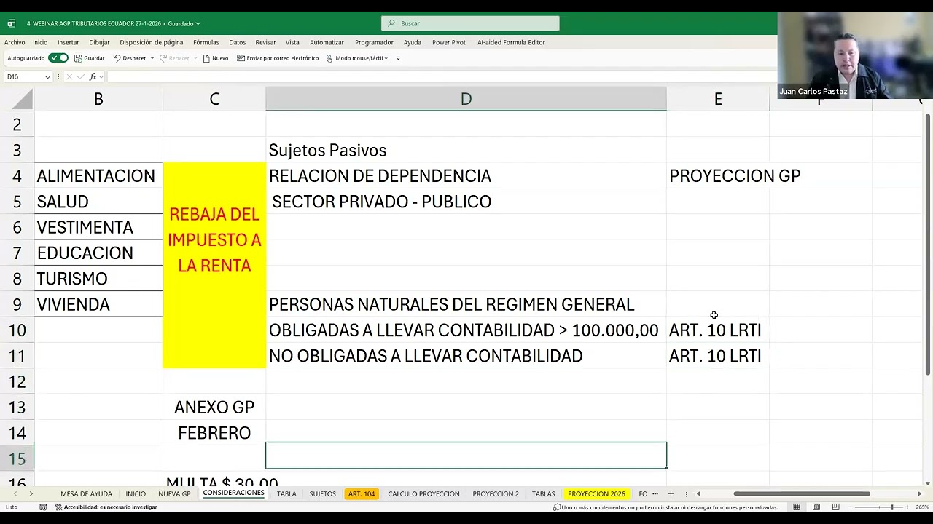The height and width of the screenshot is (524, 933).
Task: Expand the Name Box dropdown arrow
Action: click(x=48, y=76)
